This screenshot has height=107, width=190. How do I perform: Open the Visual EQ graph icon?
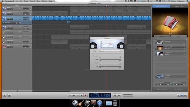click(160, 77)
